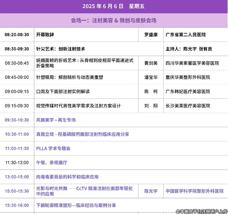Select the 针塑眼周 talk title
This screenshot has height=214, width=228.
(70, 77)
